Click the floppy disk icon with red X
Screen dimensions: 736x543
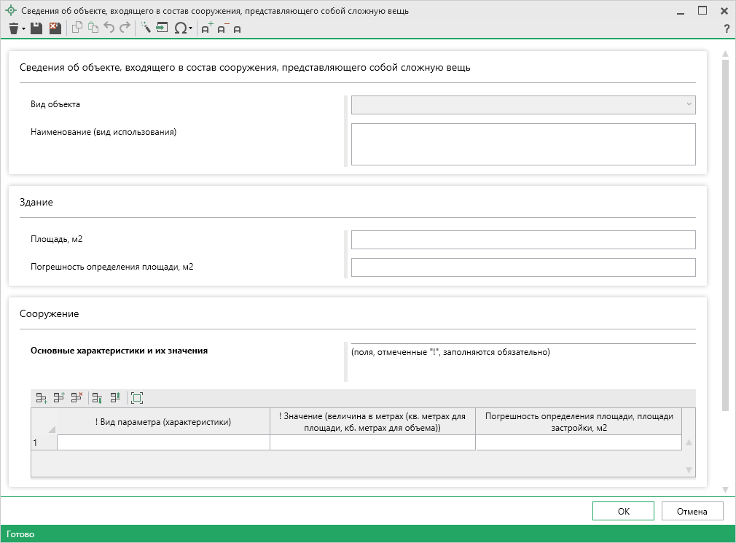click(55, 28)
